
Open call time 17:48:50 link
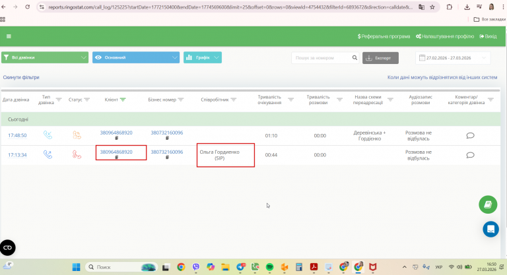point(17,135)
